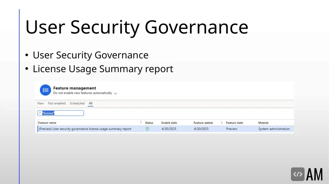Sort by Feature state column header
The height and width of the screenshot is (184, 329).
click(234, 123)
